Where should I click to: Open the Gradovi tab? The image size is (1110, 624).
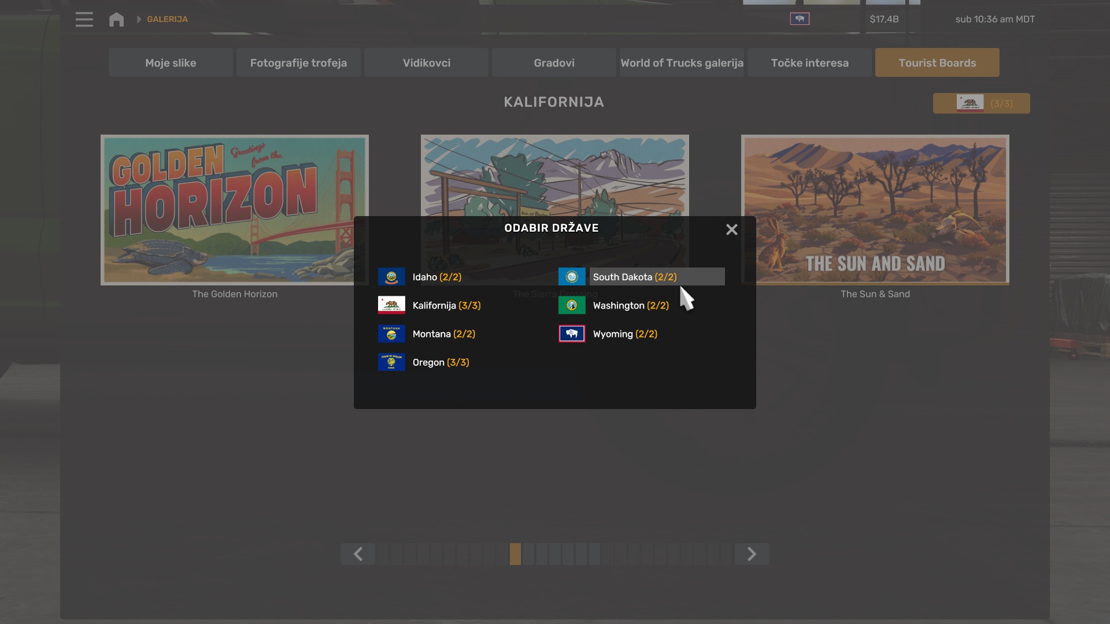point(554,62)
